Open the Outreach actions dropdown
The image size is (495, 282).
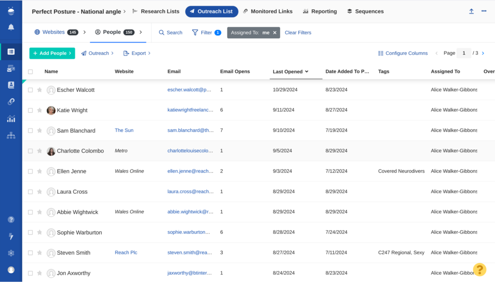[97, 53]
